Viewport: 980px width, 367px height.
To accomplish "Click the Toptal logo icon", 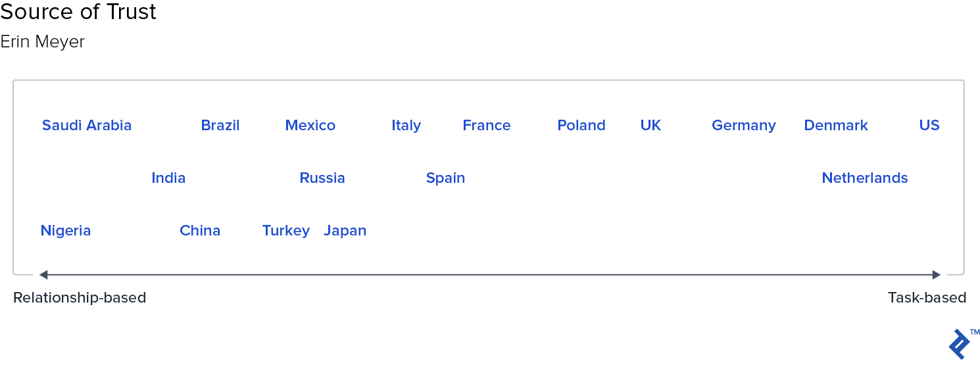I will [x=960, y=343].
